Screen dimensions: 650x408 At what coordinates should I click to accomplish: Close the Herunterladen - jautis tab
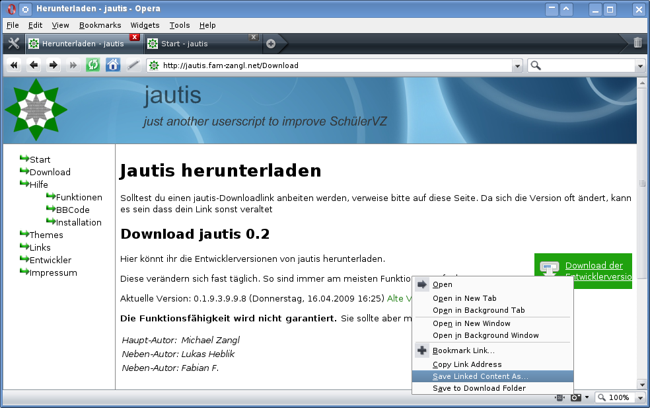click(134, 37)
